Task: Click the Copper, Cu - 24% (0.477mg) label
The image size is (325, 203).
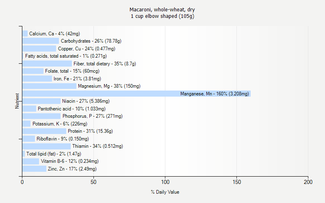Action: [87, 49]
